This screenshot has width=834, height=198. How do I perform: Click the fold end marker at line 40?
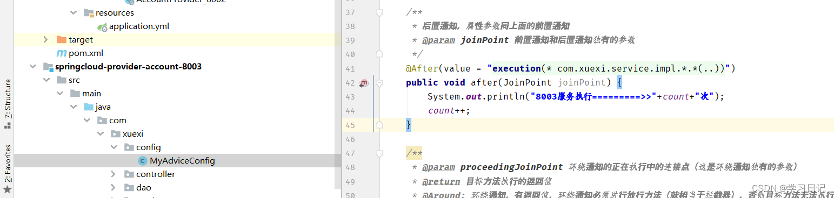(379, 54)
